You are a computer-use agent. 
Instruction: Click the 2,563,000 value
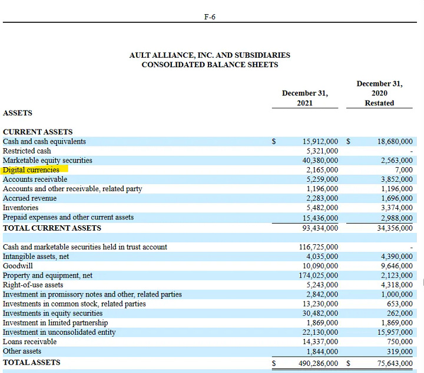click(x=397, y=161)
